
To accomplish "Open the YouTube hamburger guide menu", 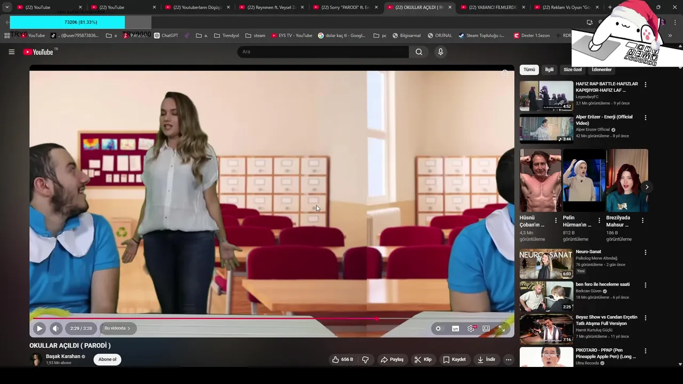I will point(11,52).
